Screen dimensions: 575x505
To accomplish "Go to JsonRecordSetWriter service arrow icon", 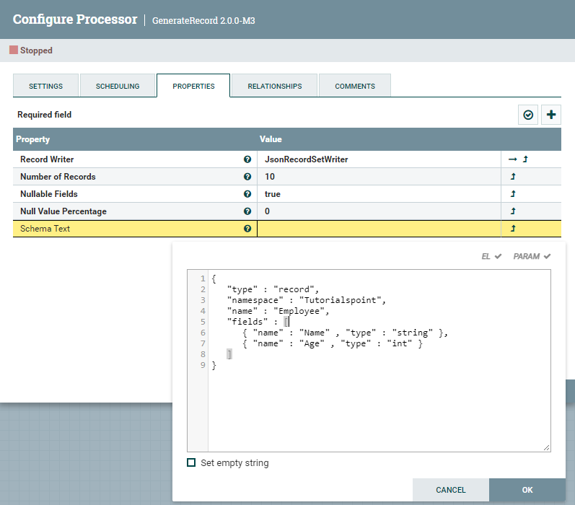I will tap(512, 159).
